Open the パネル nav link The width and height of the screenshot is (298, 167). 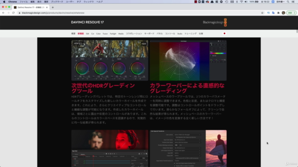tap(160, 34)
